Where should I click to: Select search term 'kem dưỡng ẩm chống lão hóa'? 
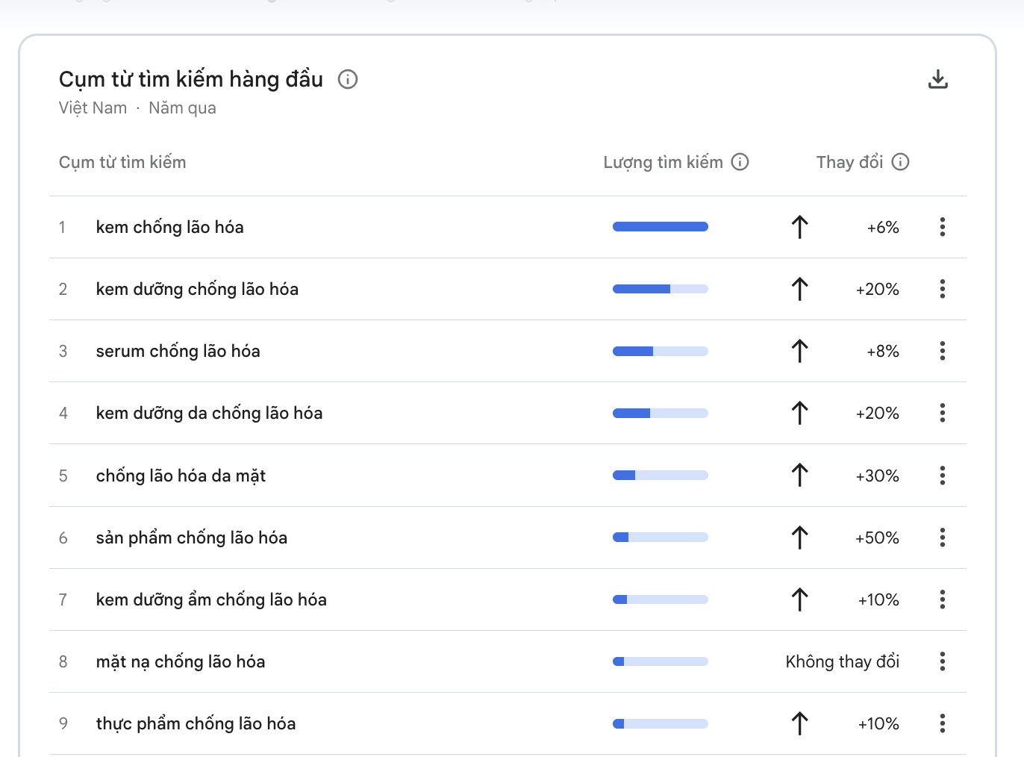click(211, 599)
